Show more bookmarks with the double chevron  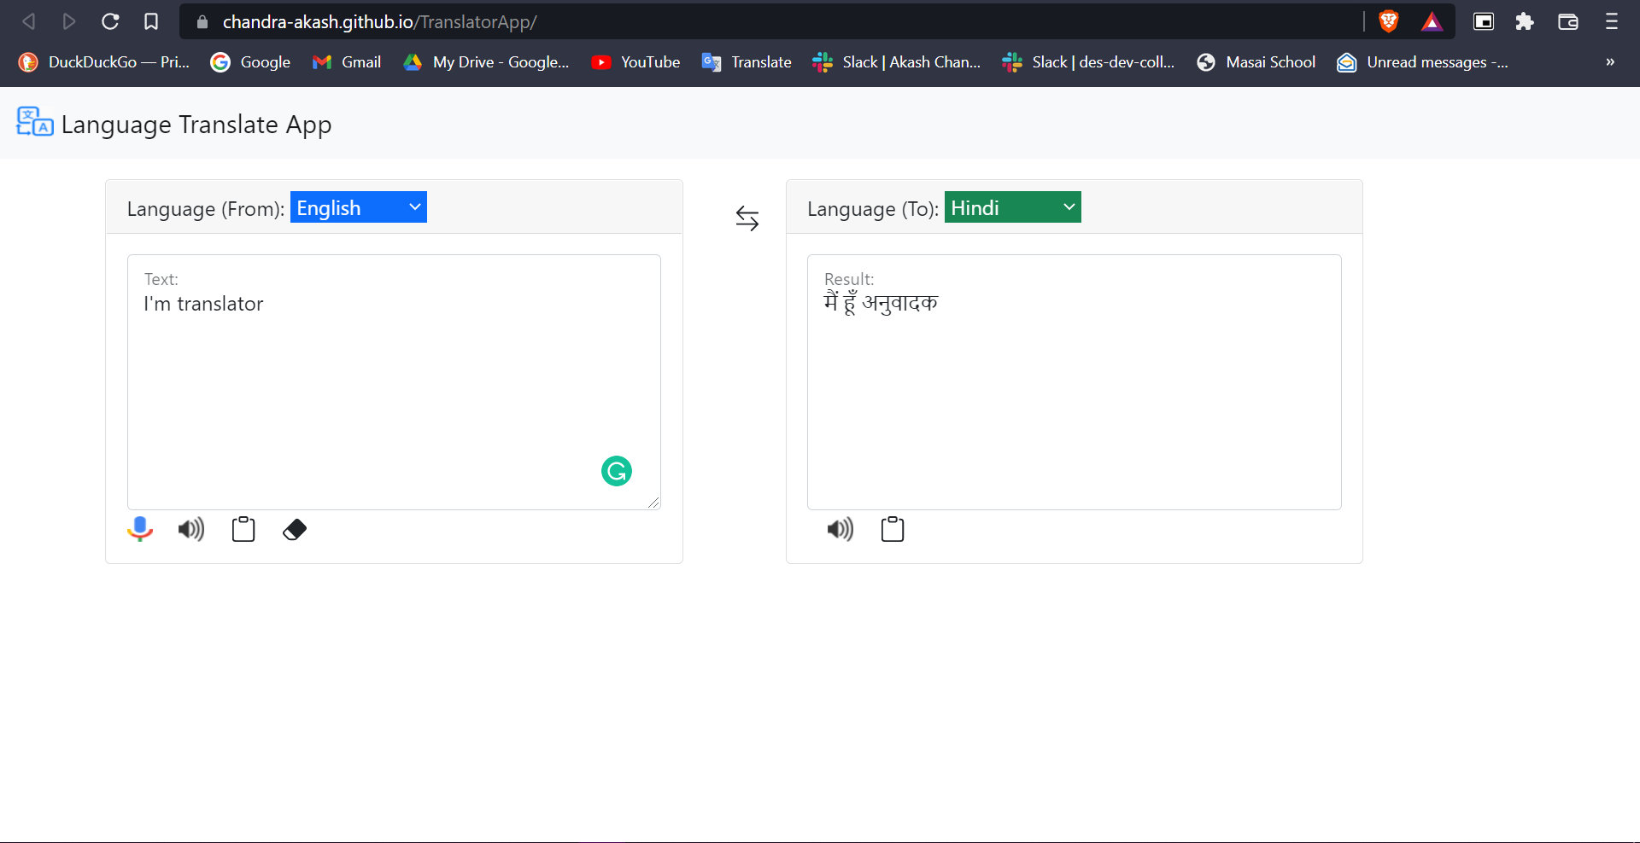[x=1610, y=62]
